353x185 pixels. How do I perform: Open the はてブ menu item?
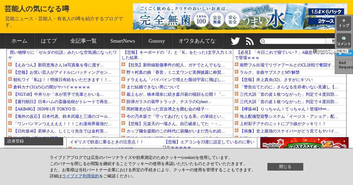click(x=49, y=41)
